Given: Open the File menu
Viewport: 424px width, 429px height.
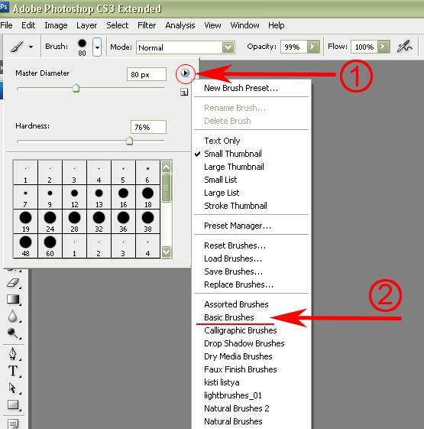Looking at the screenshot, I should tap(6, 25).
